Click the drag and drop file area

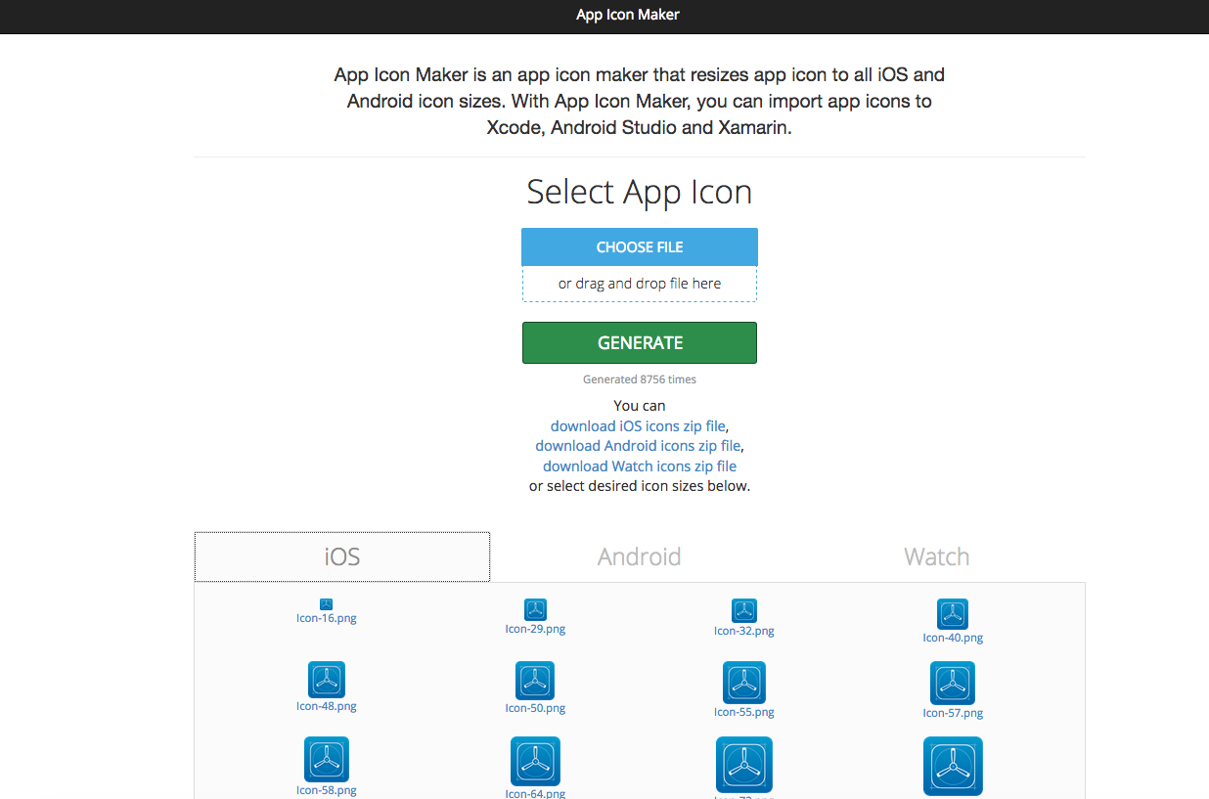639,283
